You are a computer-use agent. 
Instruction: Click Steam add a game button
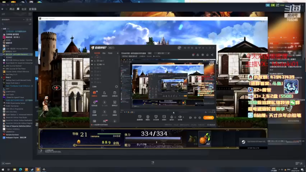pos(6,164)
